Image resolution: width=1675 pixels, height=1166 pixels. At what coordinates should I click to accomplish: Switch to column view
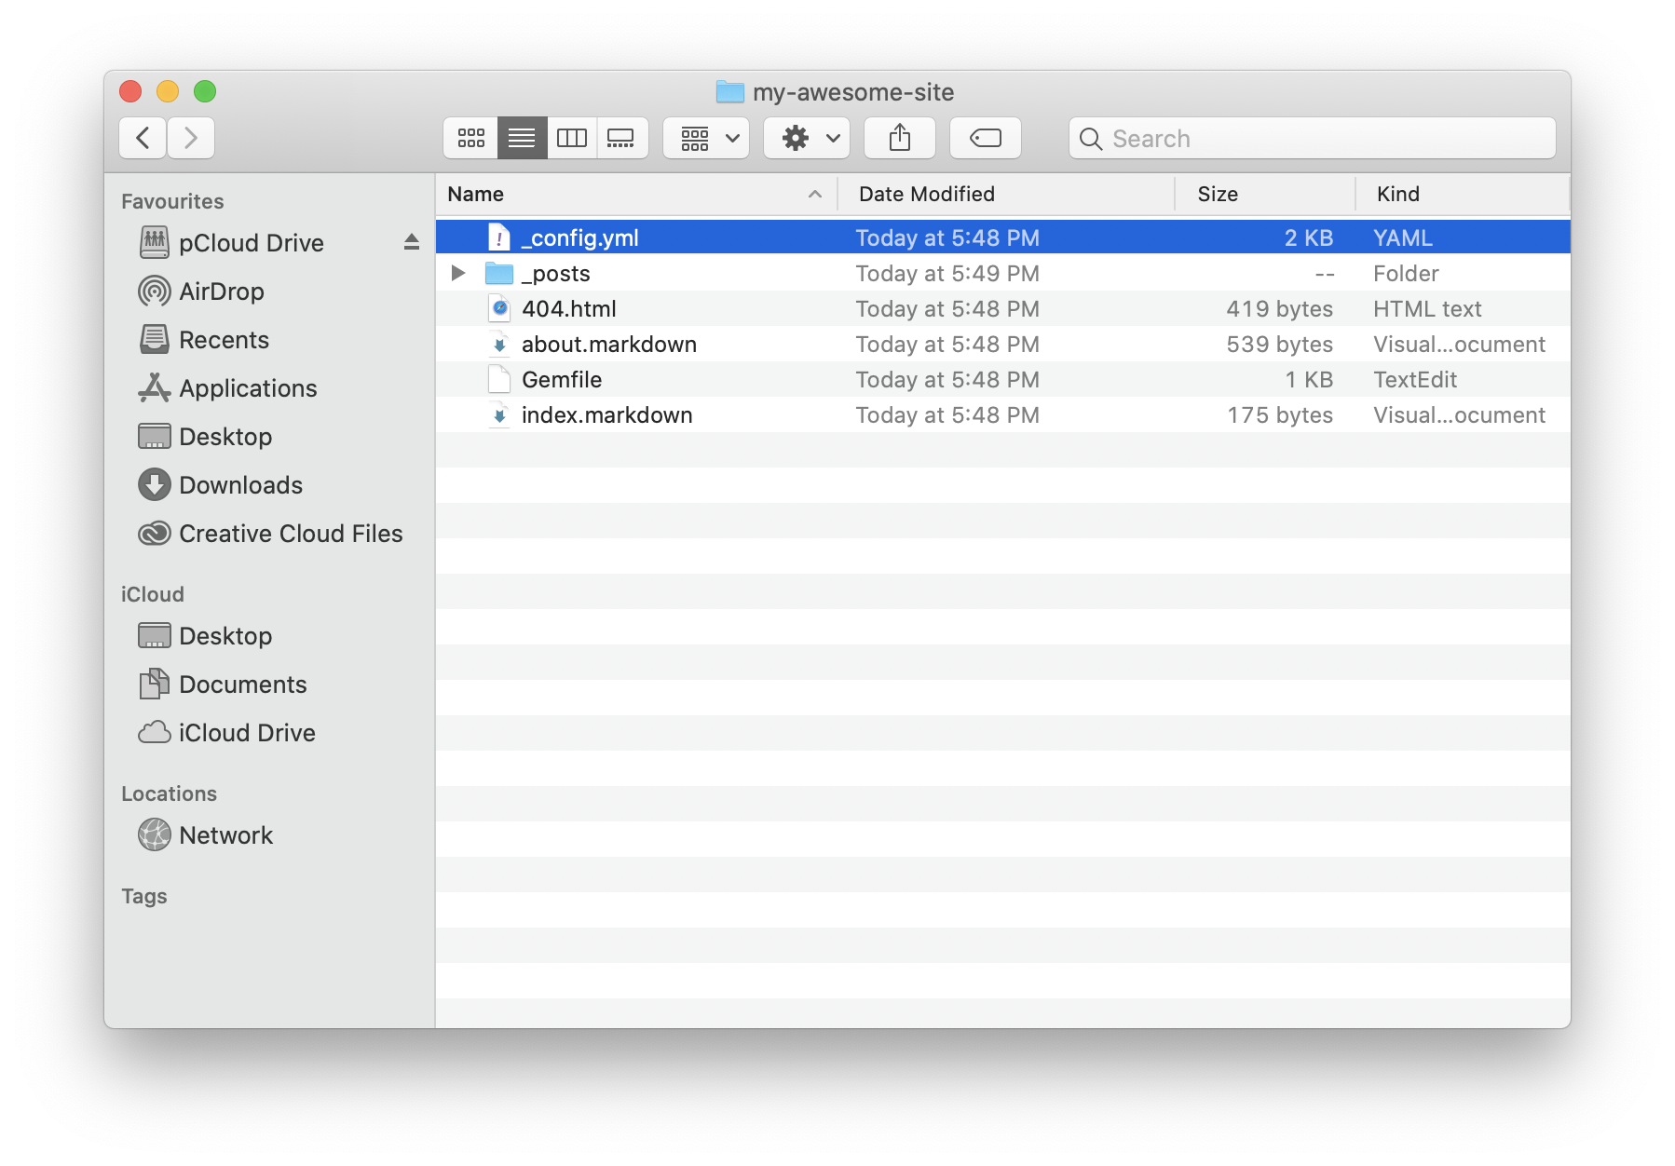click(572, 139)
